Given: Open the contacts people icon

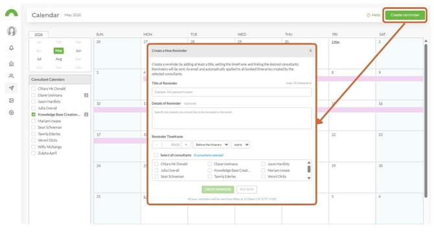Looking at the screenshot, I should pyautogui.click(x=12, y=76).
